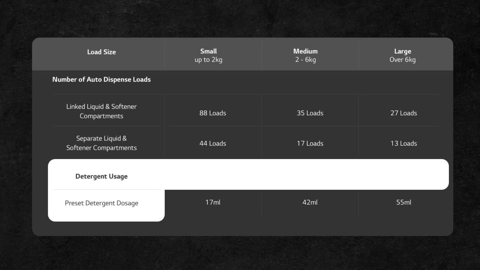
Task: Click the 17 Loads cell
Action: [x=310, y=144]
